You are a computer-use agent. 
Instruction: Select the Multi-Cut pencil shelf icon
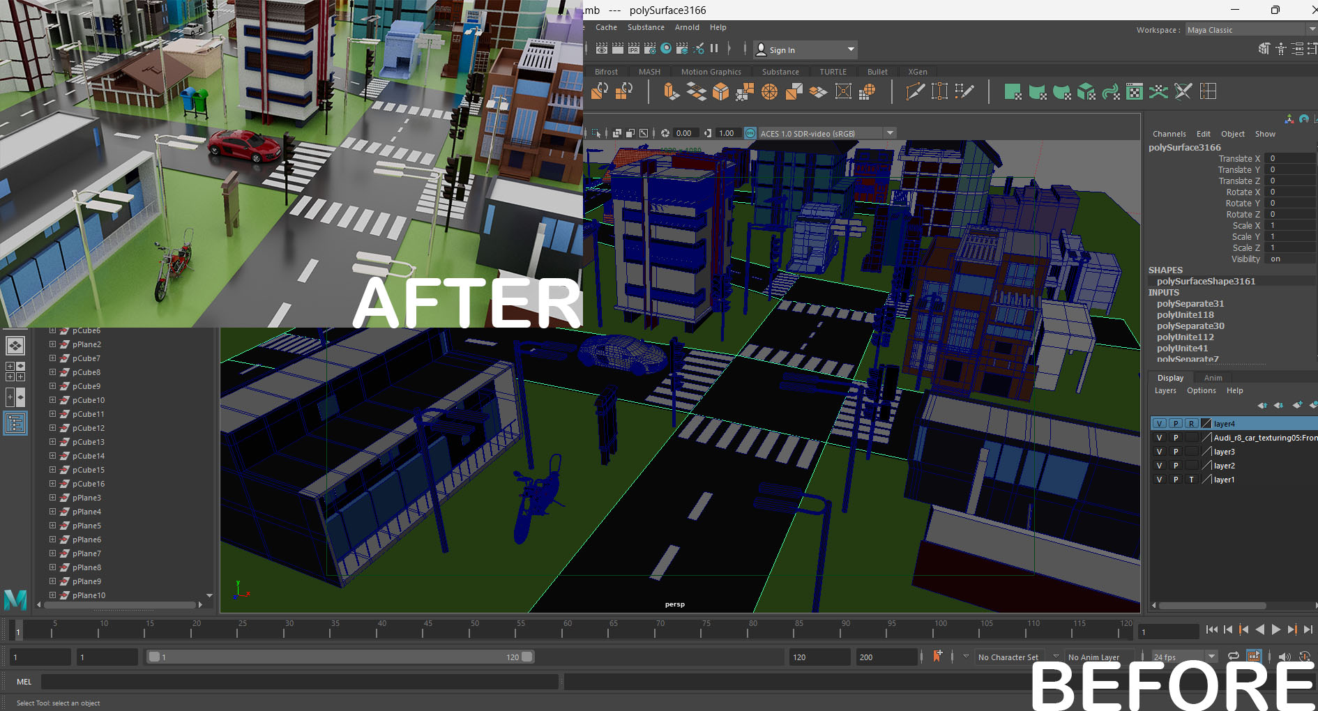tap(915, 91)
